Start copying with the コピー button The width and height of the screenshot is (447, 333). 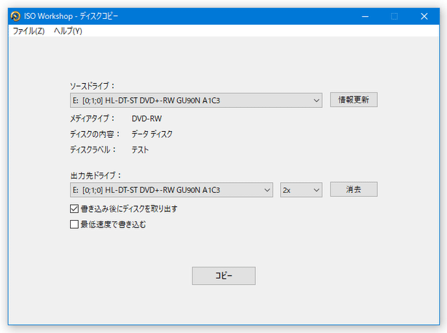click(x=223, y=276)
